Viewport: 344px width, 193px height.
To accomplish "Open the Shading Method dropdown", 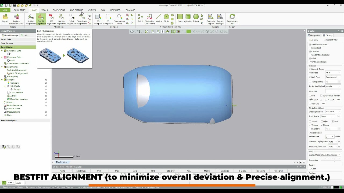I will [333, 112].
